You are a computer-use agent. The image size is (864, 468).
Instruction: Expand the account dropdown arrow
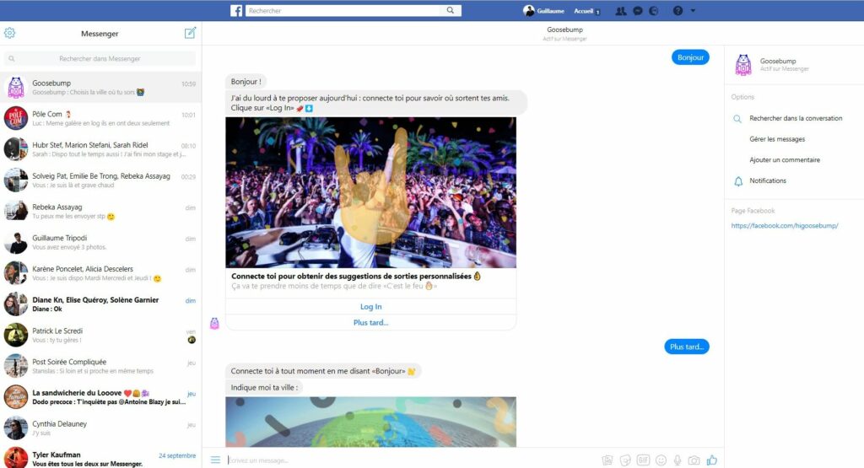point(693,11)
